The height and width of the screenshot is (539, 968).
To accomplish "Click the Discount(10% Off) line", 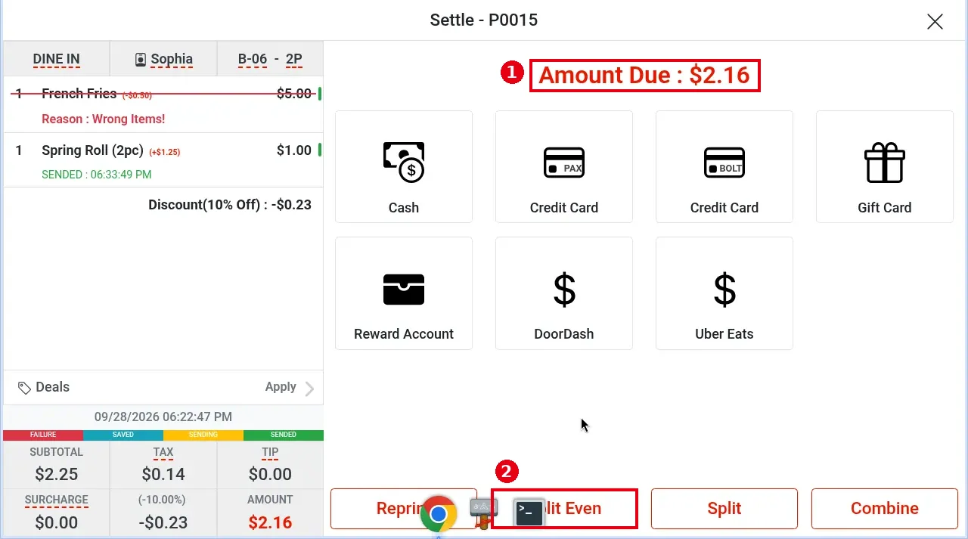I will tap(230, 204).
